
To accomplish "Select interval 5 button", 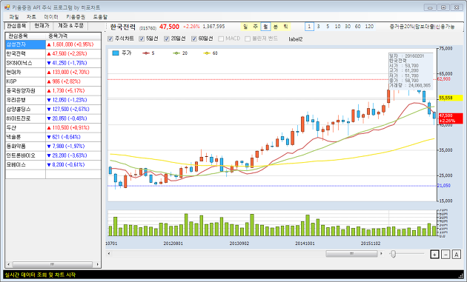I will point(328,27).
